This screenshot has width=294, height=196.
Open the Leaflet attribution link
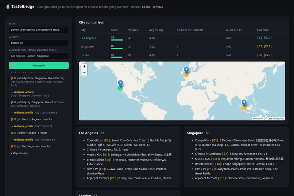pyautogui.click(x=259, y=119)
